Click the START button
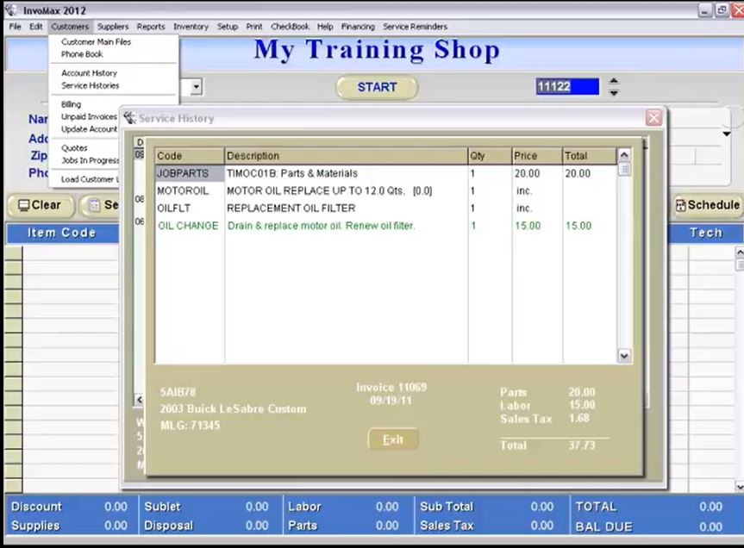The image size is (744, 548). pos(376,86)
